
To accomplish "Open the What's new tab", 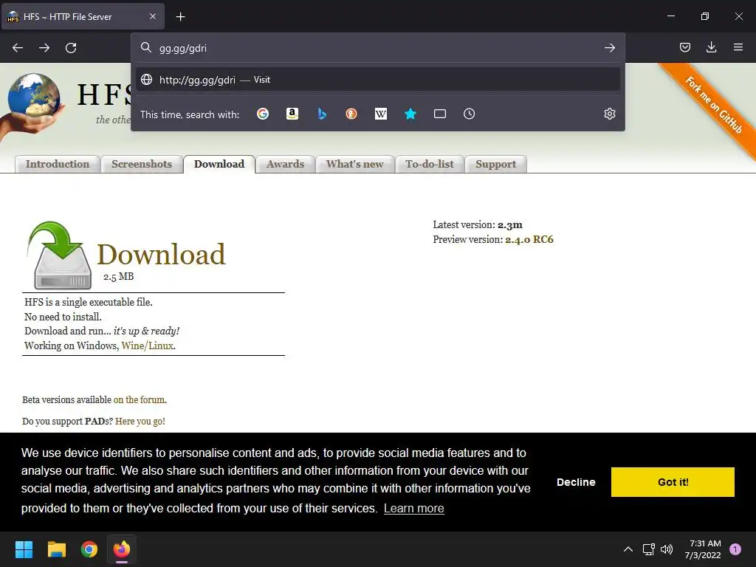I will (x=355, y=164).
